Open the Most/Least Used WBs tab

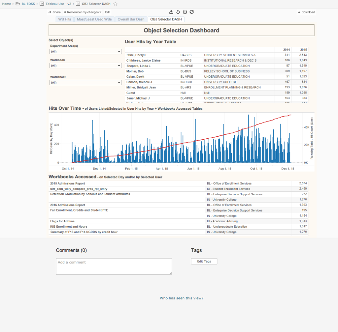94,19
